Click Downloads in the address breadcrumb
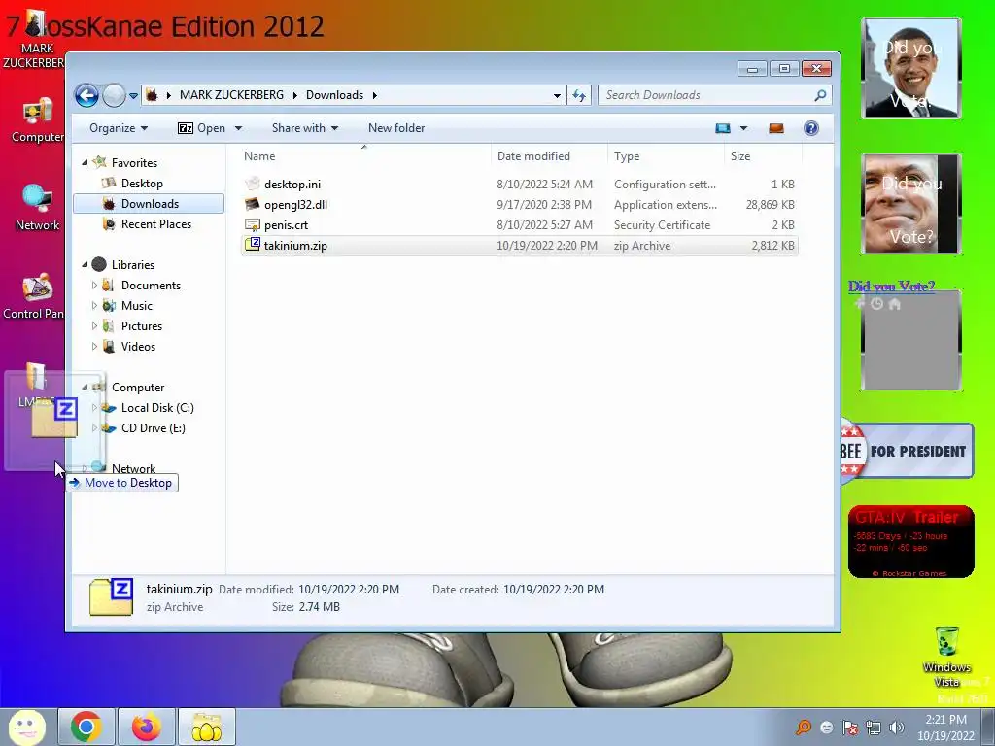The height and width of the screenshot is (746, 995). (334, 95)
